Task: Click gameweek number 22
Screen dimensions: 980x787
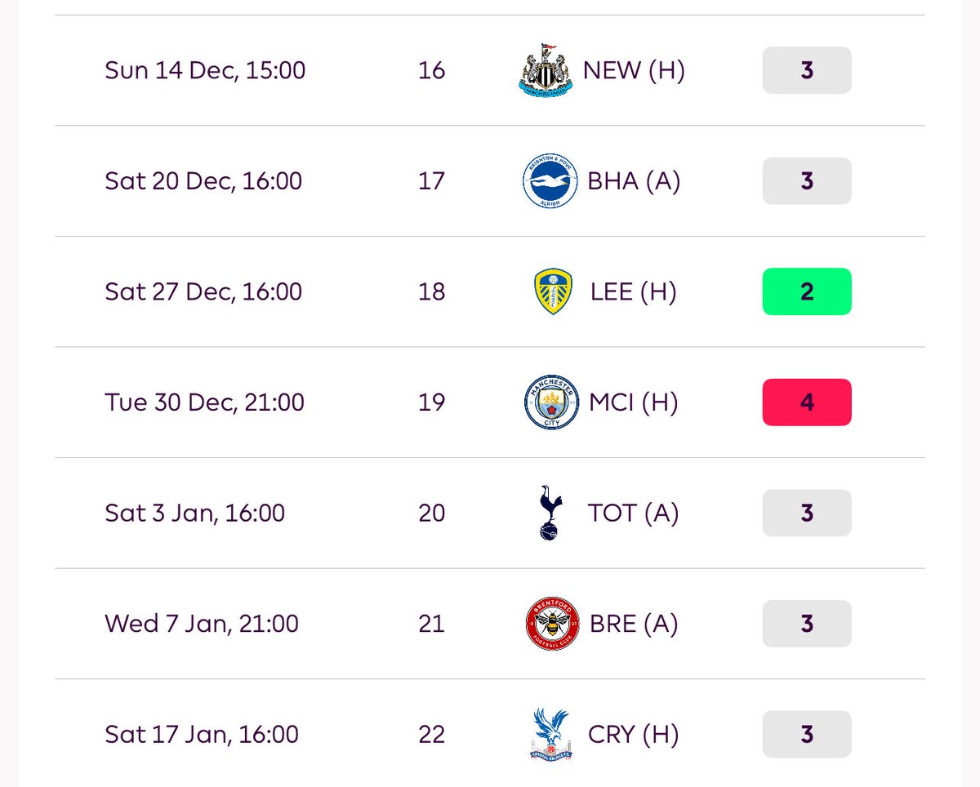Action: tap(431, 734)
